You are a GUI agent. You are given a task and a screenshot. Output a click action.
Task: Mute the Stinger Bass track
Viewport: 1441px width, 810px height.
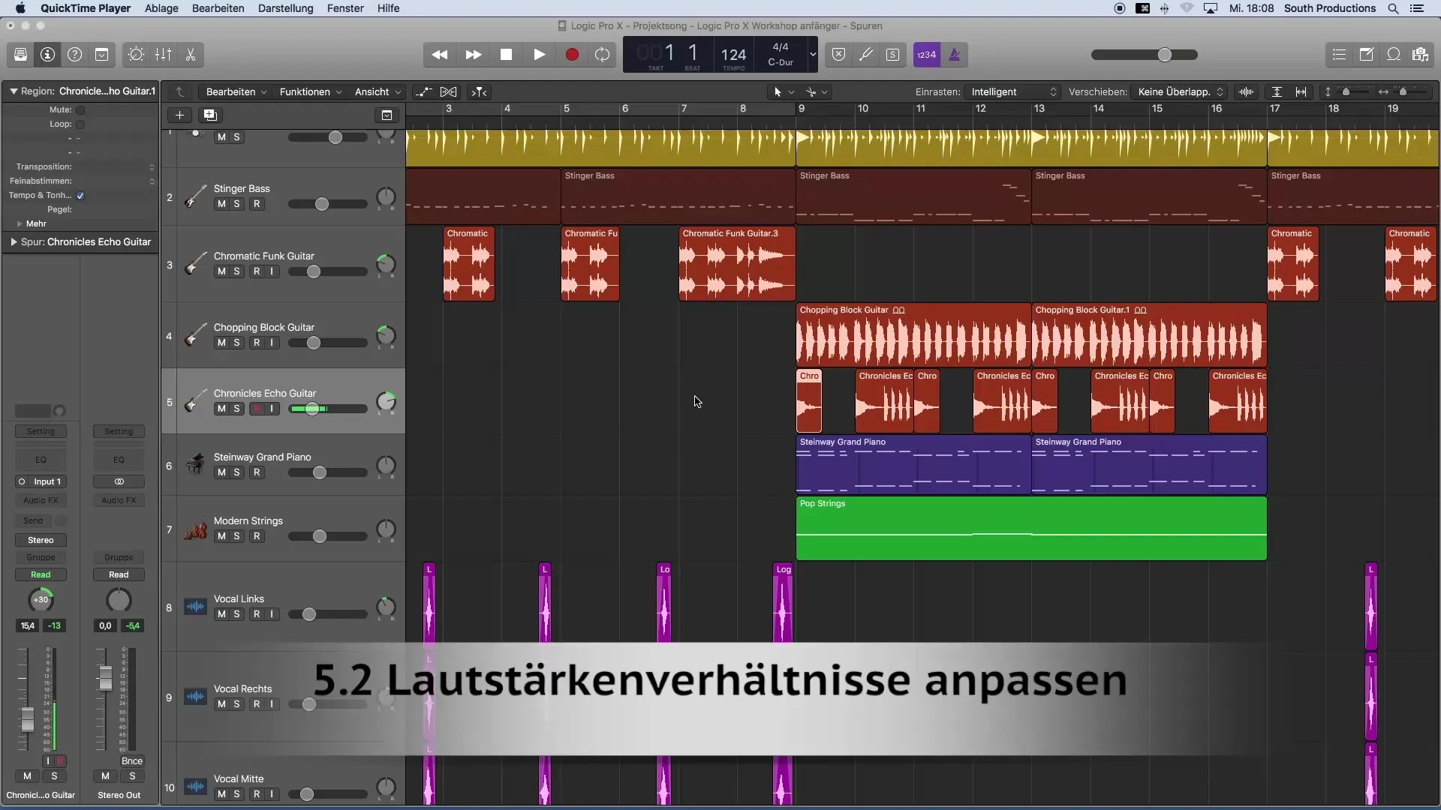[x=221, y=204]
